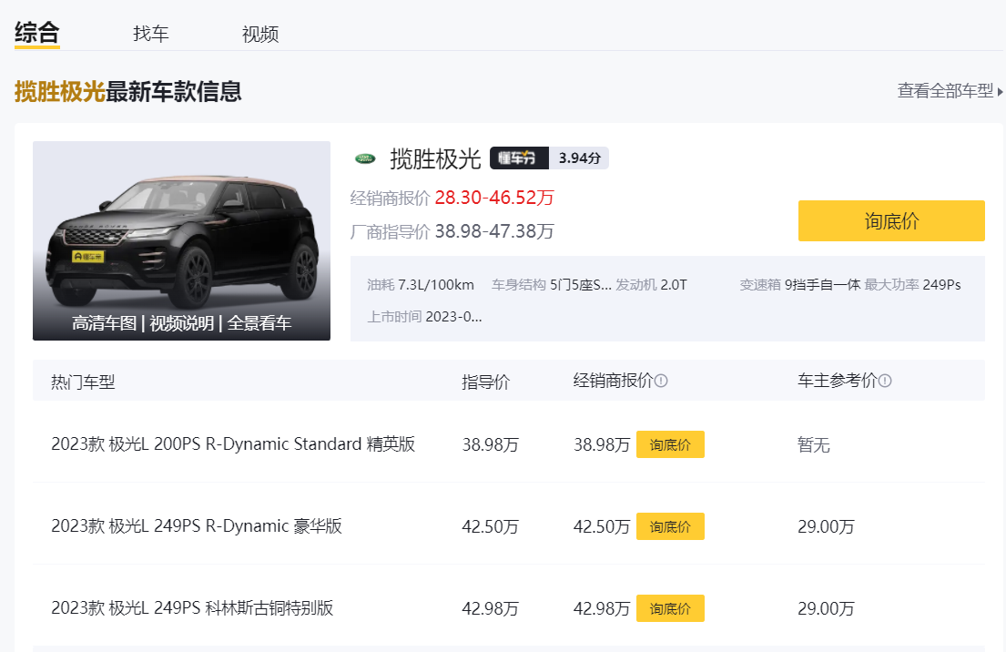The image size is (1006, 652).
Task: Open the black Range Rover Evoque car image
Action: 181,240
